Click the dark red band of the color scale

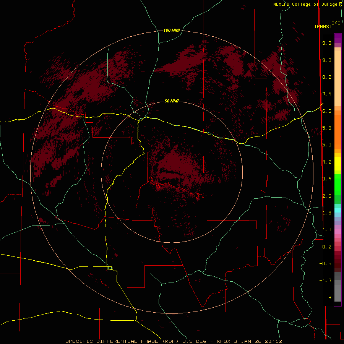(x=338, y=261)
